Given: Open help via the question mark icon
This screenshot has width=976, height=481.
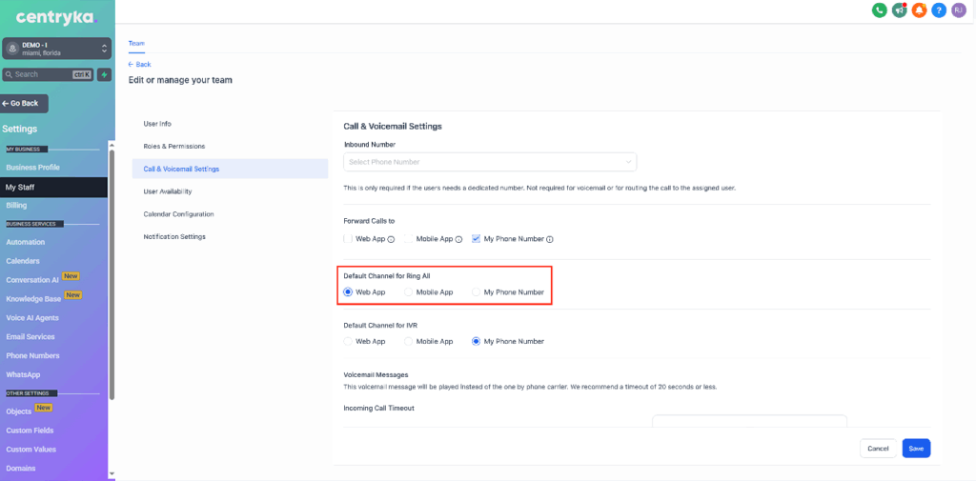Looking at the screenshot, I should [x=939, y=10].
